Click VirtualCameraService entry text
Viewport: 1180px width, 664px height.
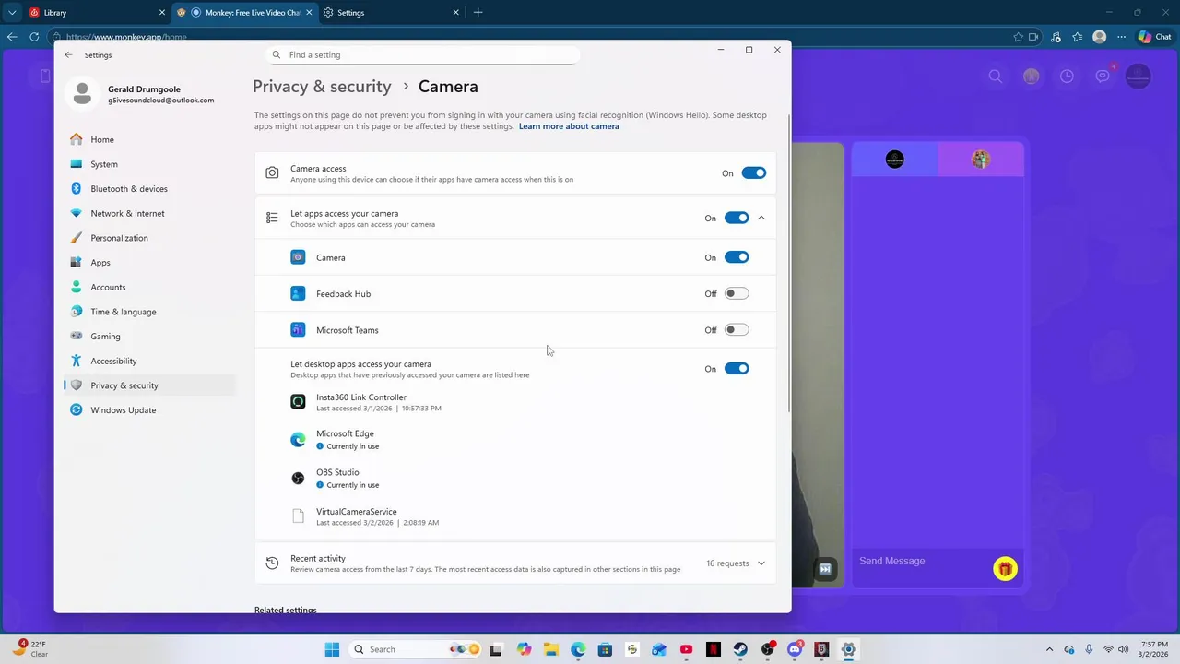357,512
